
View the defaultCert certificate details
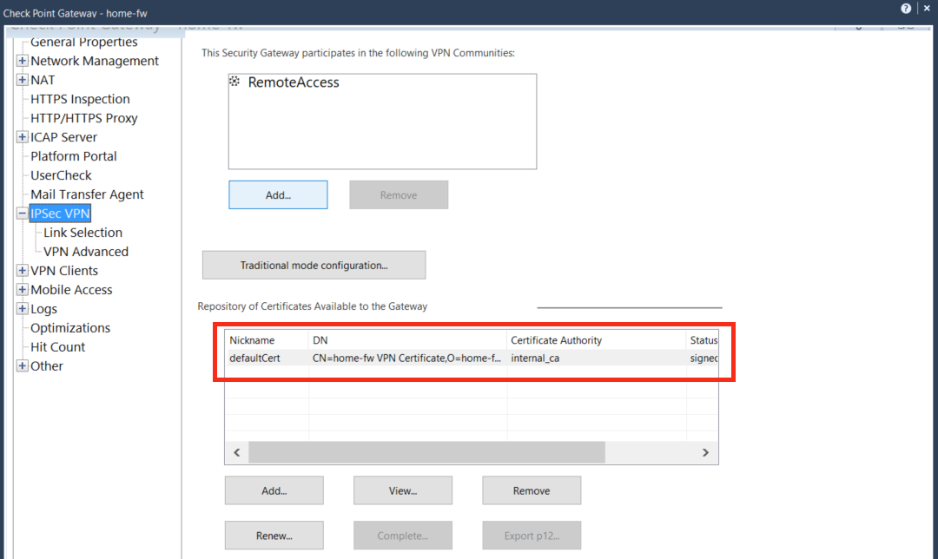click(402, 490)
